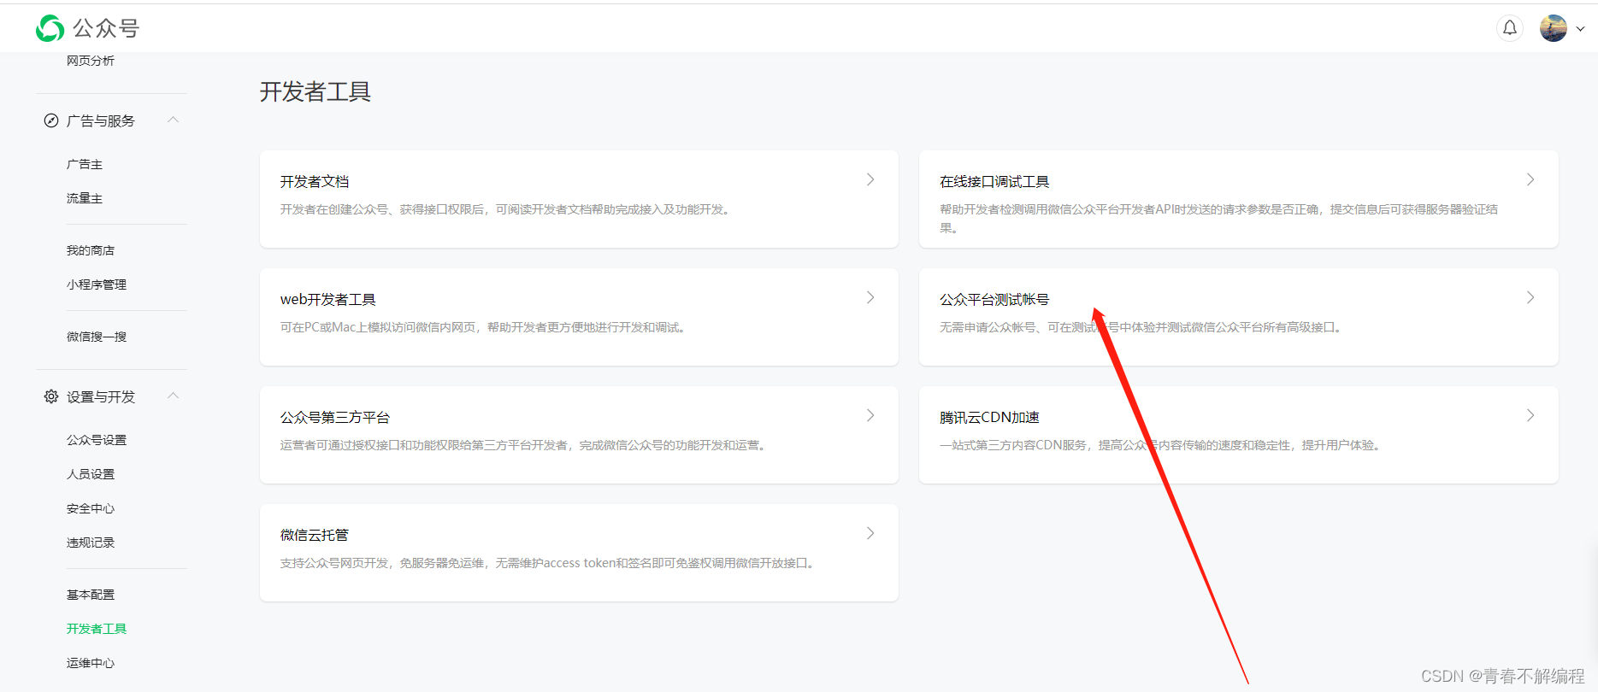Click the 公众号第三方平台 description text

(x=525, y=445)
